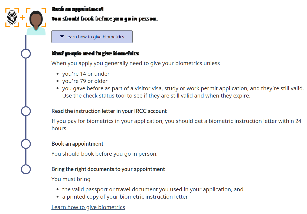Select the Bring the right documents step circle

click(26, 169)
